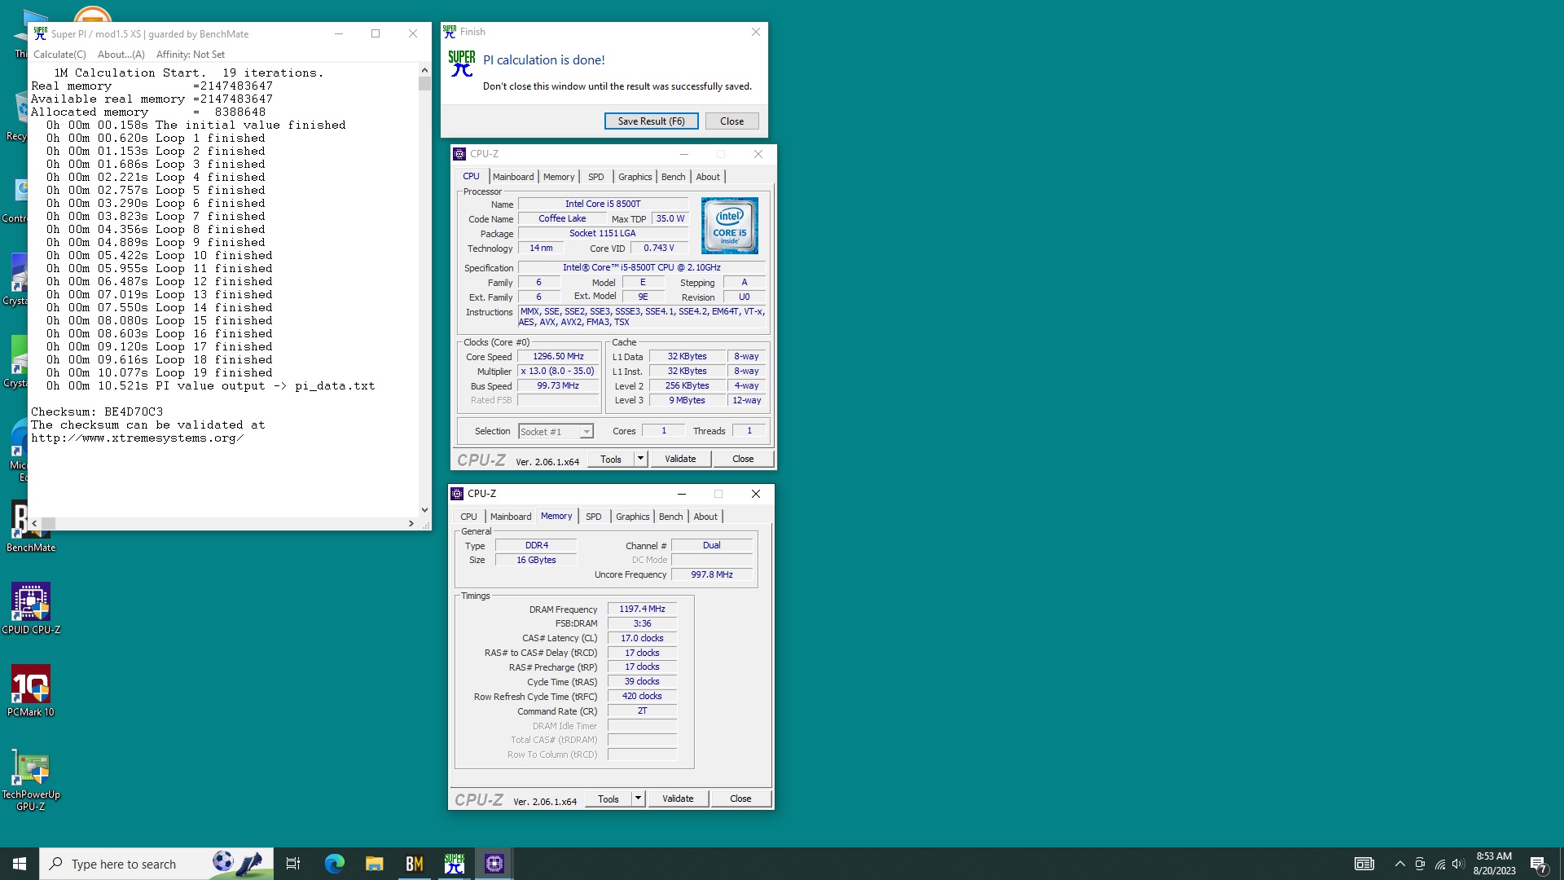Click Close in Finish dialog
The image size is (1564, 880).
tap(731, 121)
